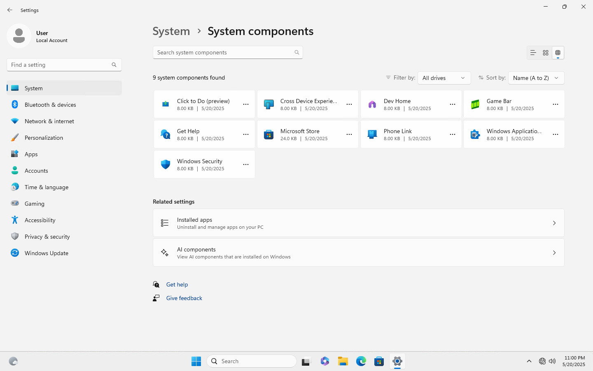Viewport: 593px width, 371px height.
Task: Click the volume icon in system tray
Action: coord(552,361)
